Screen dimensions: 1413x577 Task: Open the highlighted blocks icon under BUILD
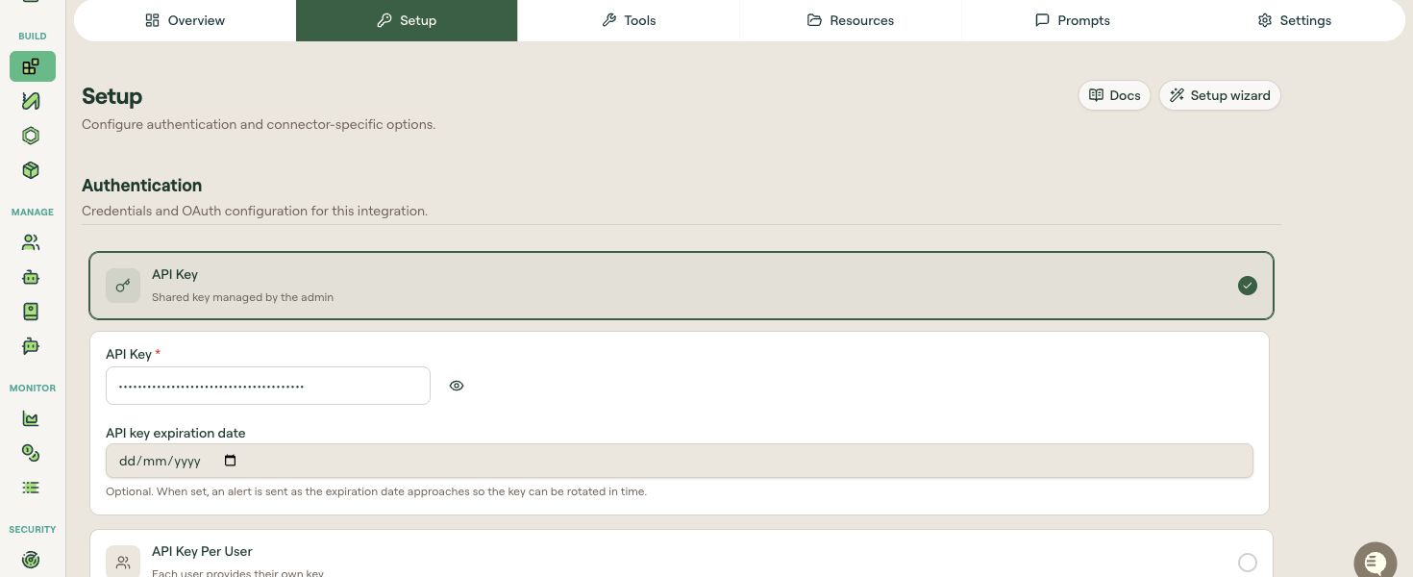(x=32, y=66)
